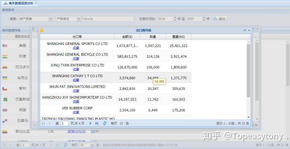Click next-page icon in main bottom pager

[x=51, y=145]
